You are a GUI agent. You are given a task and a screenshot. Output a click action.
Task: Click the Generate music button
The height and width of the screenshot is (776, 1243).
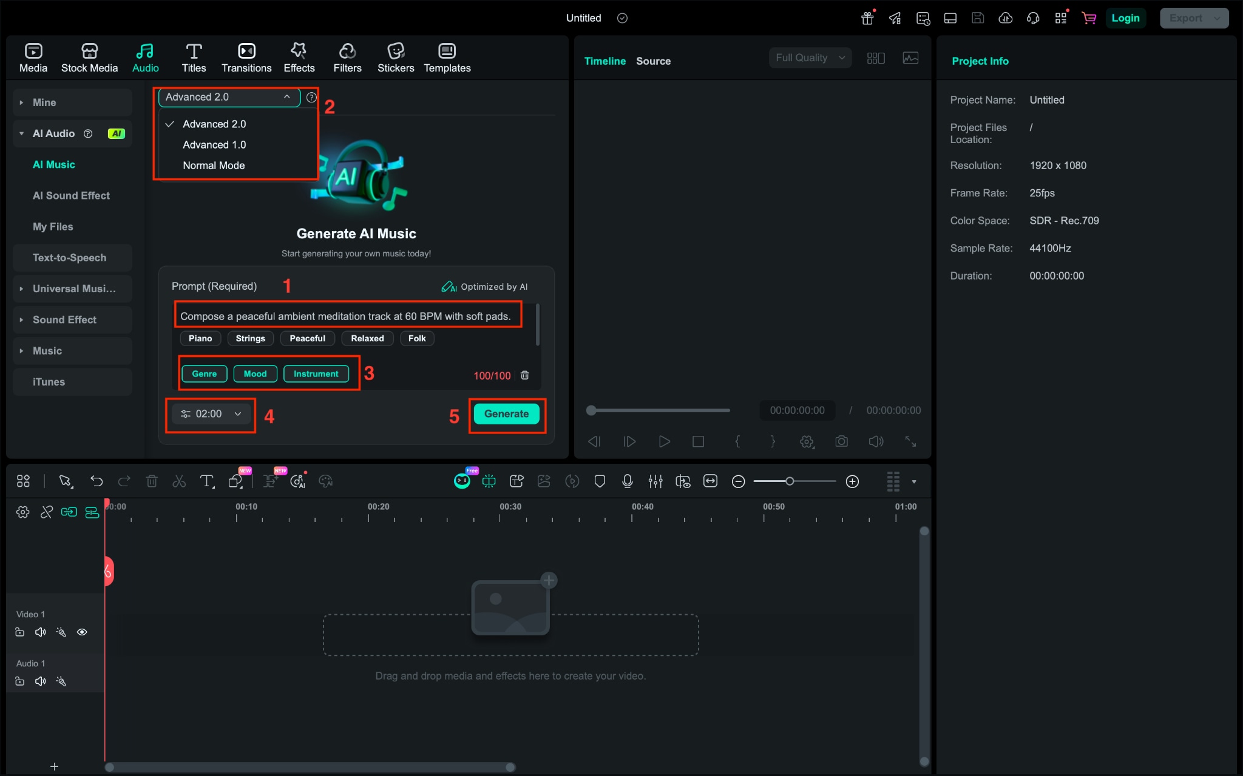pos(507,414)
